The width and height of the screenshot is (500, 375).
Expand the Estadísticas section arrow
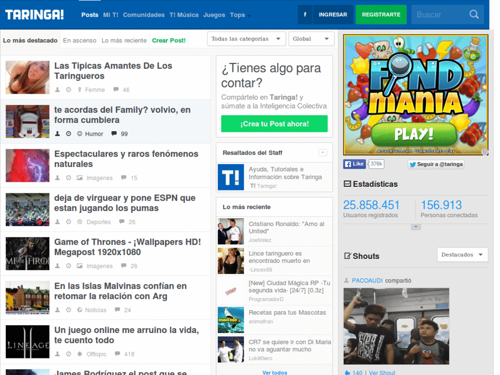click(416, 227)
